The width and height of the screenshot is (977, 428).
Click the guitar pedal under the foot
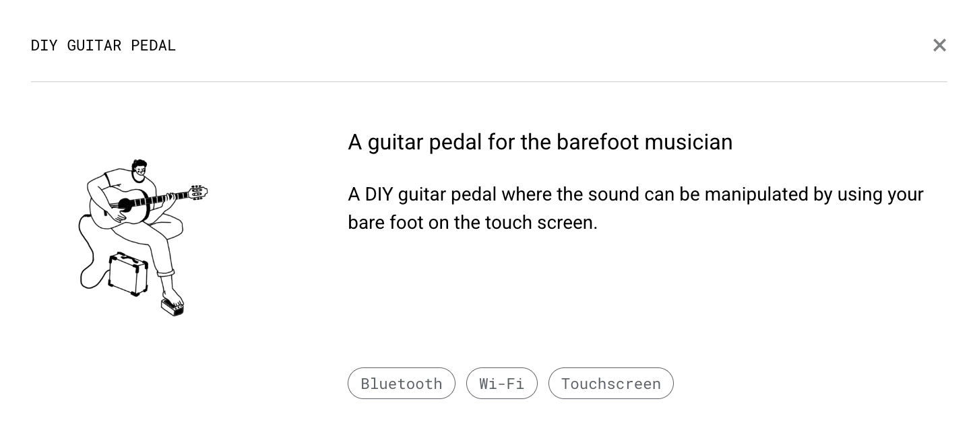(172, 308)
